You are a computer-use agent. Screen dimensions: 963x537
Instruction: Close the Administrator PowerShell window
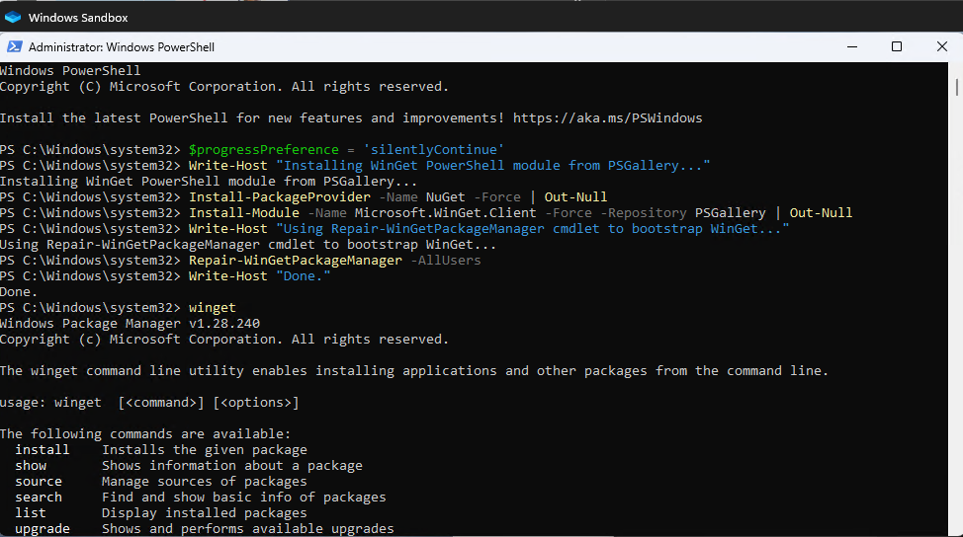942,46
